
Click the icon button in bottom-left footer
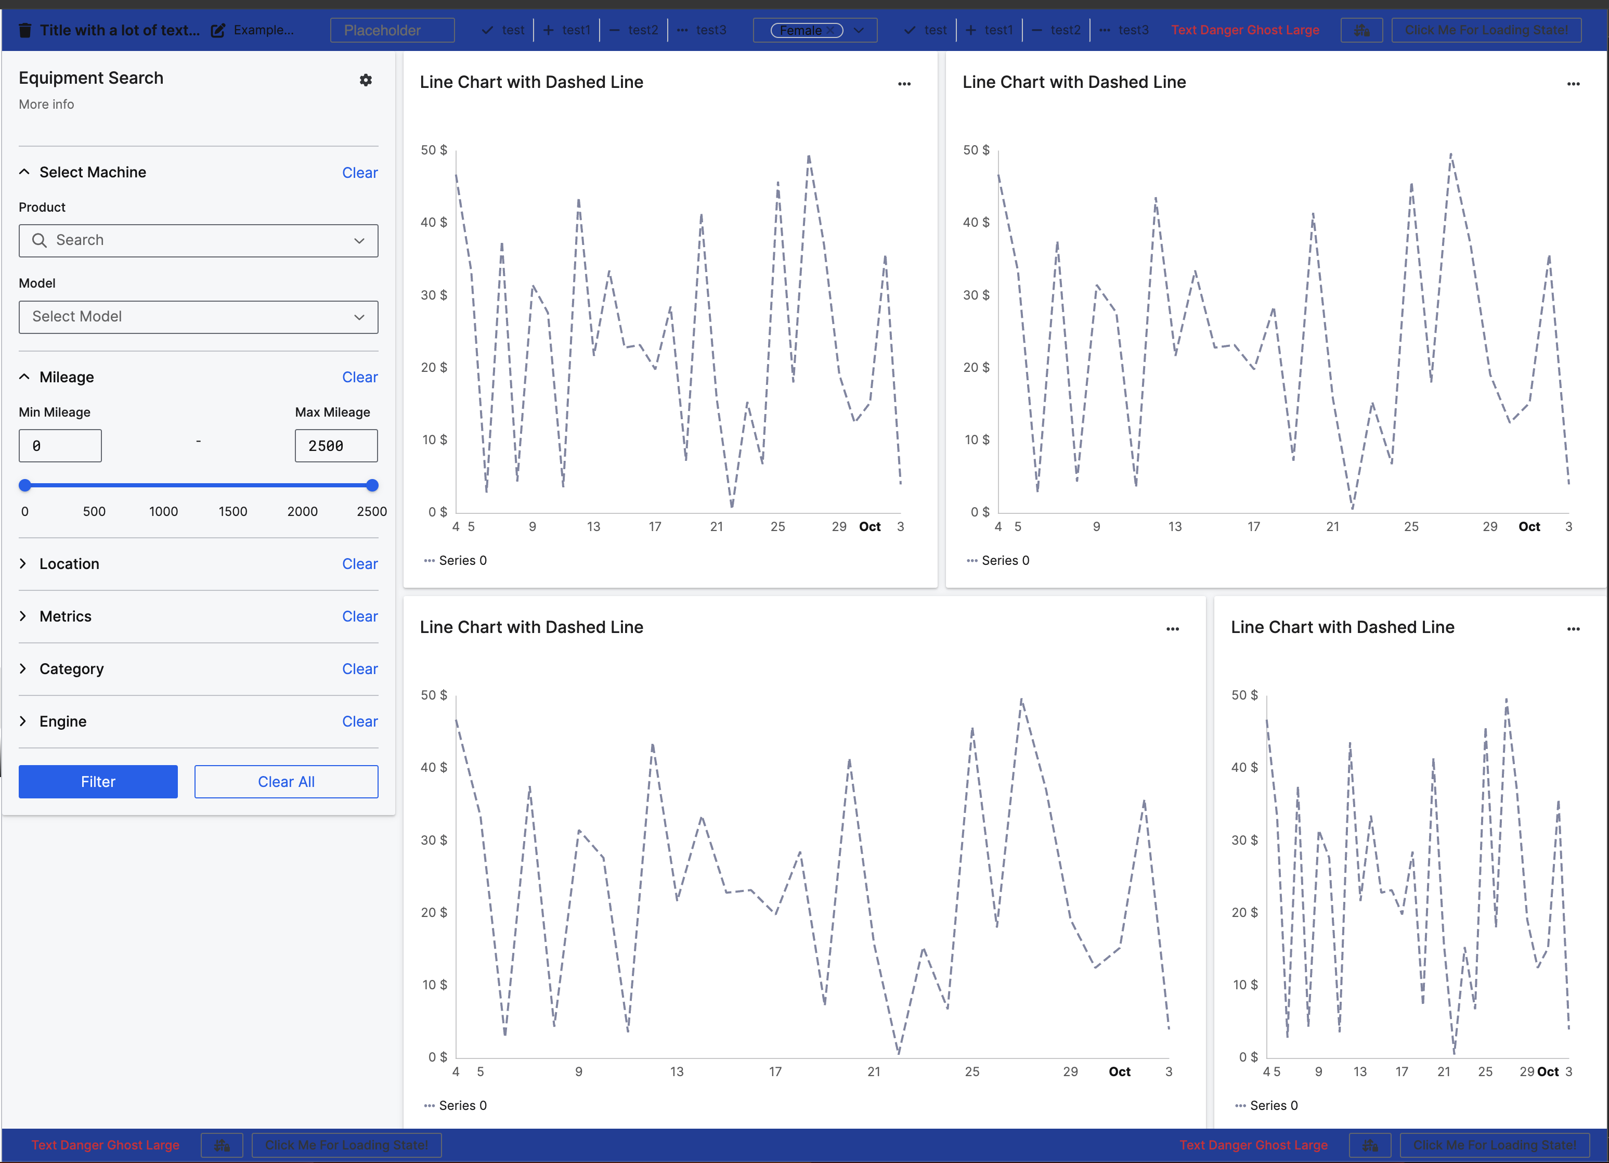(222, 1145)
